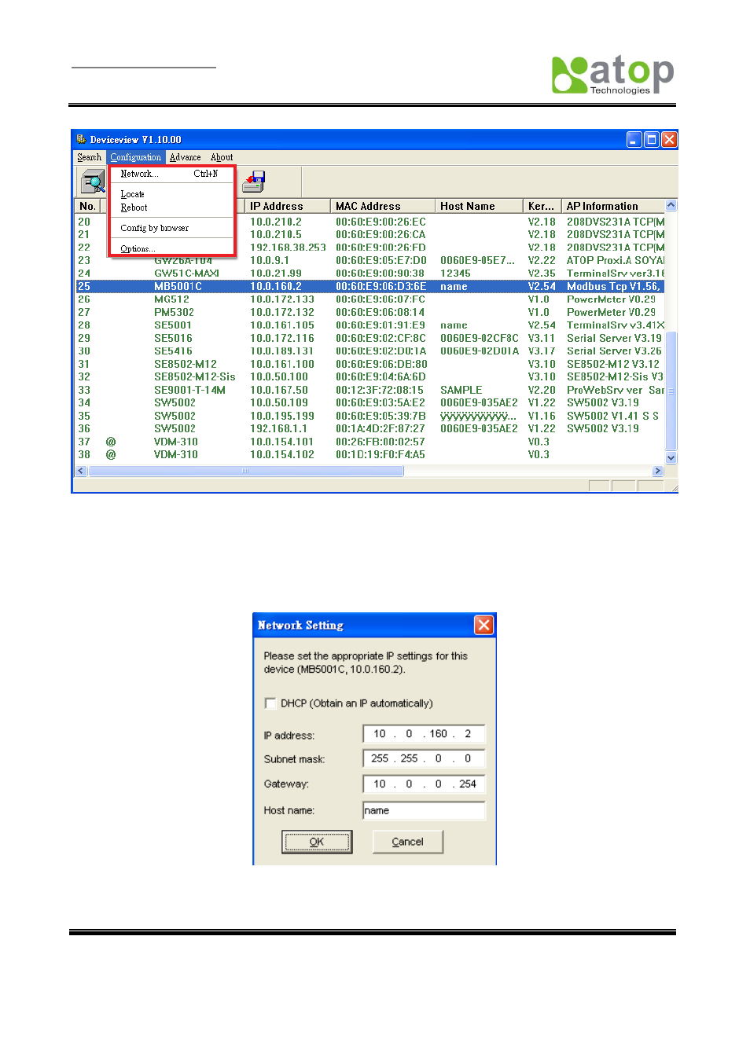Viewport: 750px width, 1061px height.
Task: Sort by AP Information column header
Action: (x=614, y=206)
